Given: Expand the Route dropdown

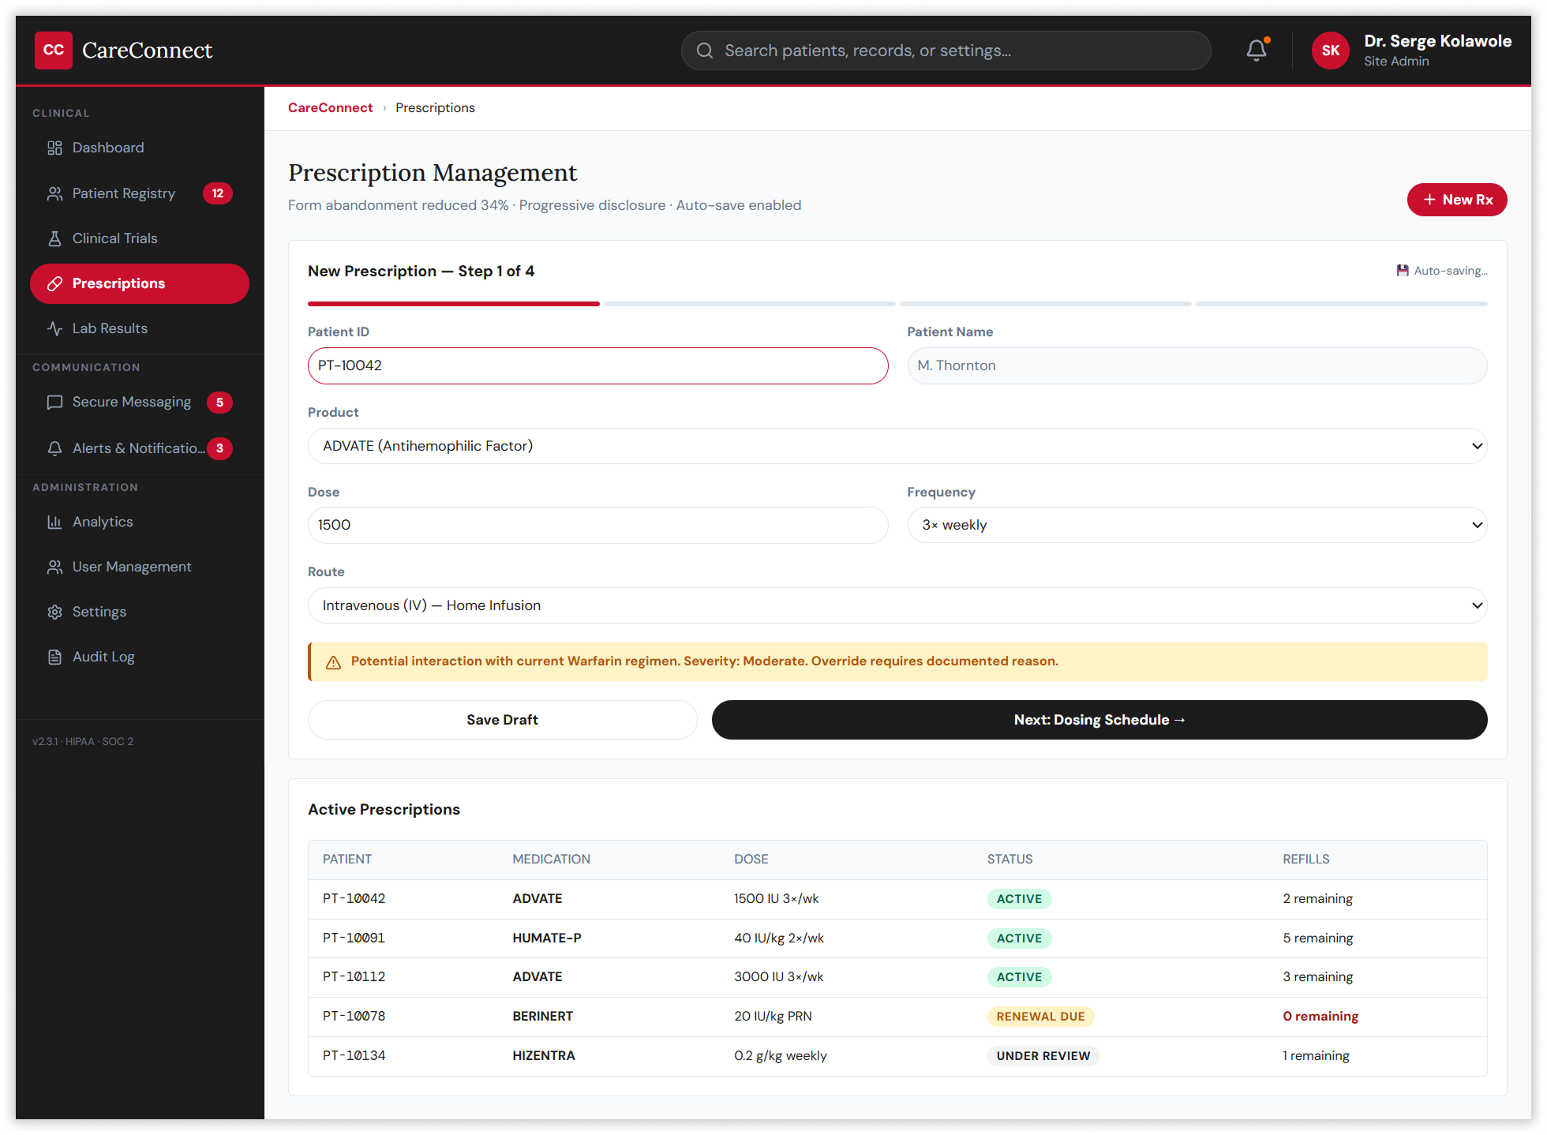Looking at the screenshot, I should [x=897, y=605].
